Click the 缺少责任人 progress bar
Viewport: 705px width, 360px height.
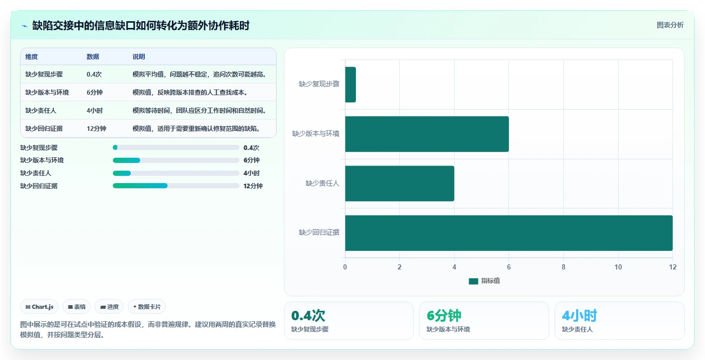coord(176,173)
